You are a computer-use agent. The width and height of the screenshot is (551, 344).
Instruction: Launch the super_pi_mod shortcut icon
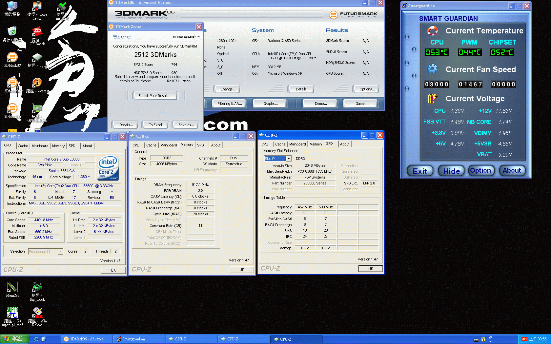point(12,317)
